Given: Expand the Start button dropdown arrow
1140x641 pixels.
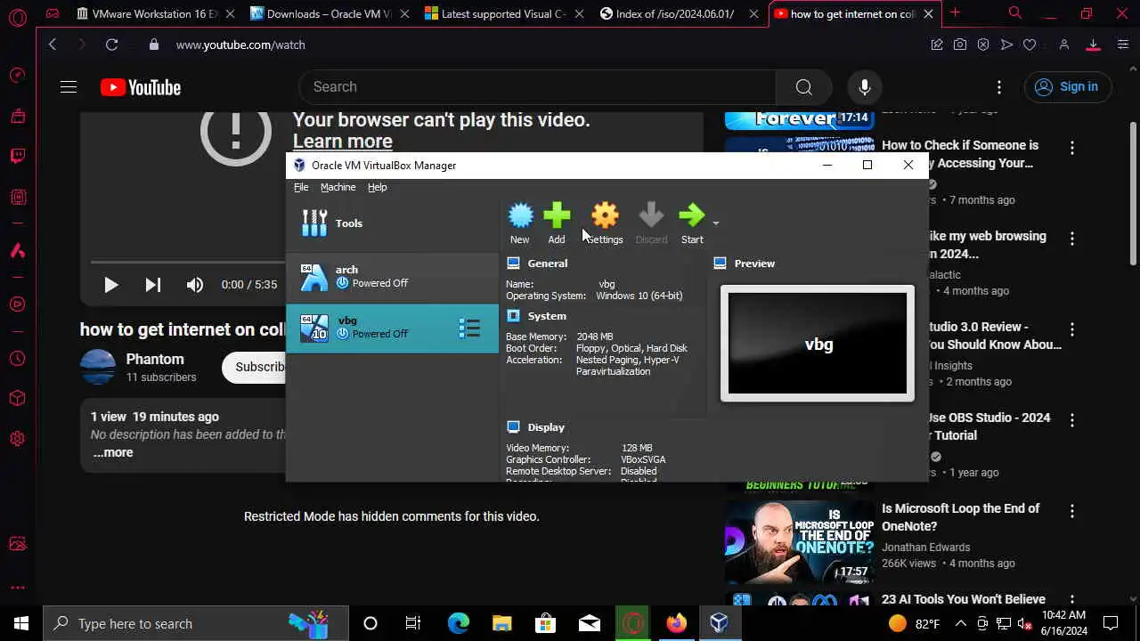Looking at the screenshot, I should [x=715, y=223].
